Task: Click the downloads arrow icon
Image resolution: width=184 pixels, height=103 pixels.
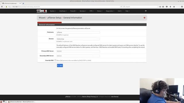Action: coord(170,7)
